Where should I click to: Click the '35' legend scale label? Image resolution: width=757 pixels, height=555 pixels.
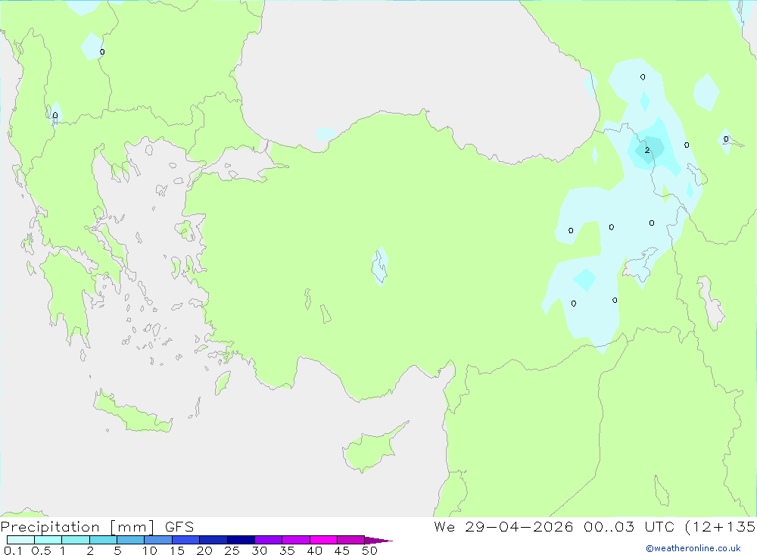(x=287, y=550)
